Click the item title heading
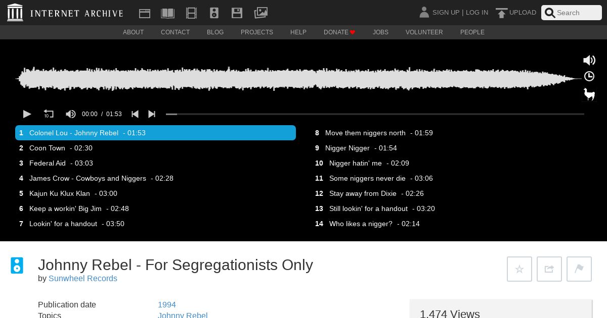Image resolution: width=607 pixels, height=318 pixels. click(x=176, y=264)
